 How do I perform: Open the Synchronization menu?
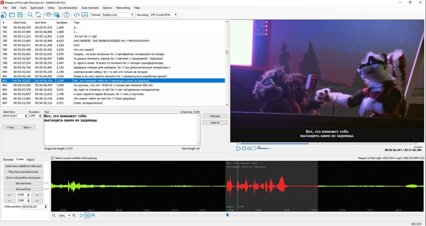[68, 8]
